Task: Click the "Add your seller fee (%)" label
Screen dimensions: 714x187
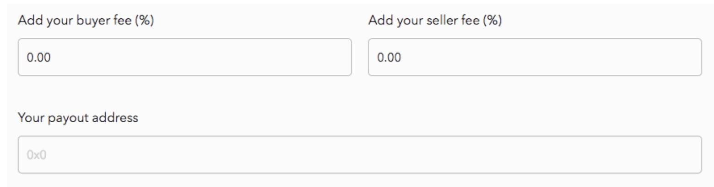Action: pyautogui.click(x=435, y=21)
